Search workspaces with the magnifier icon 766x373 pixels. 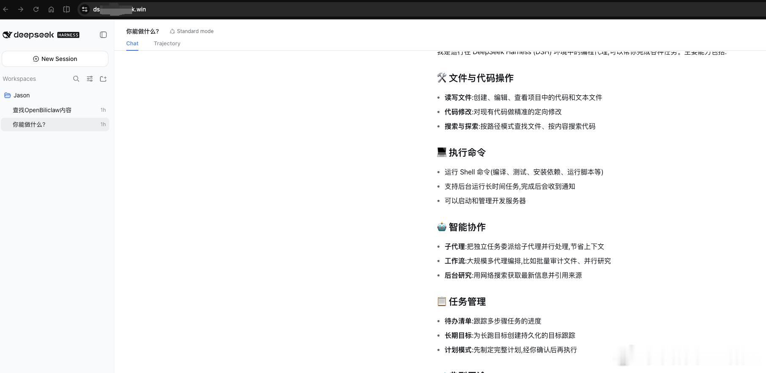(76, 79)
